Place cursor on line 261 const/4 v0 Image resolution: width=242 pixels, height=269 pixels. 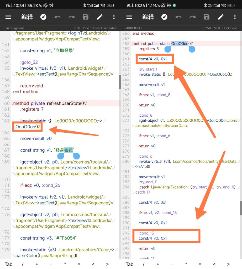[x=152, y=59]
